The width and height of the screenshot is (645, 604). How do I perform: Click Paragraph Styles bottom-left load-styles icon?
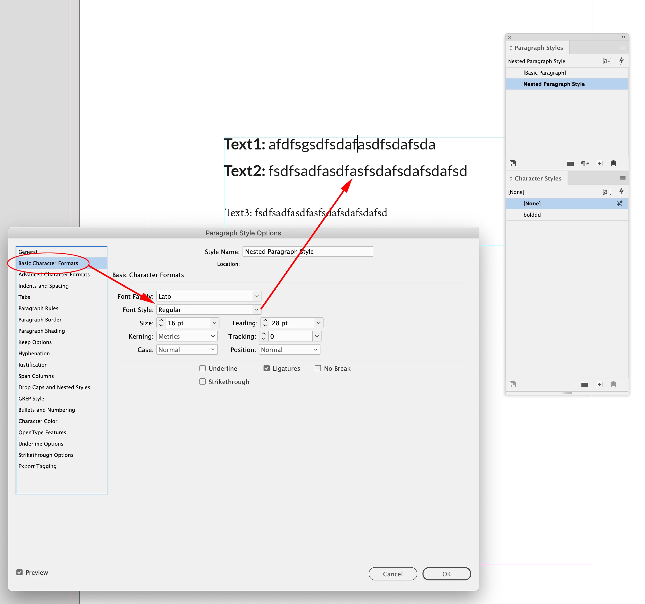[x=513, y=164]
